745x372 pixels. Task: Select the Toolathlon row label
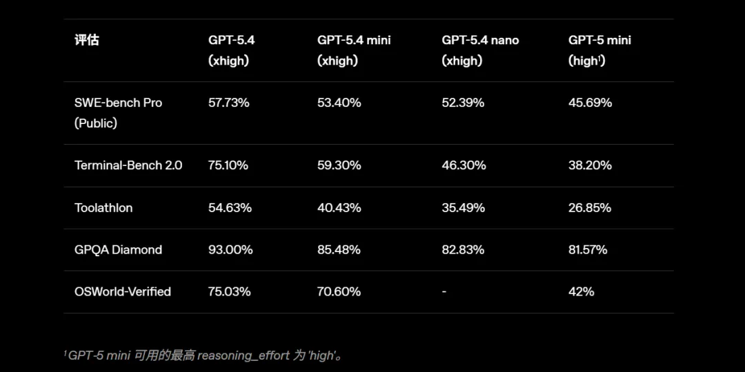tap(103, 207)
